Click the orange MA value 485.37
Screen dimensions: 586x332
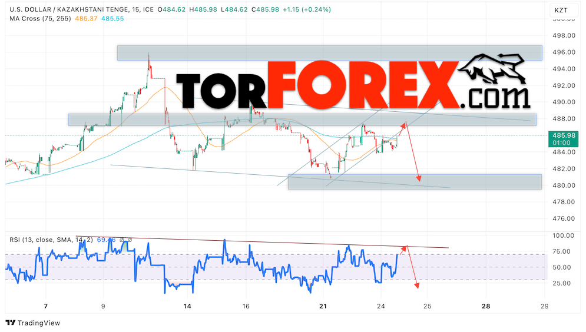point(87,18)
